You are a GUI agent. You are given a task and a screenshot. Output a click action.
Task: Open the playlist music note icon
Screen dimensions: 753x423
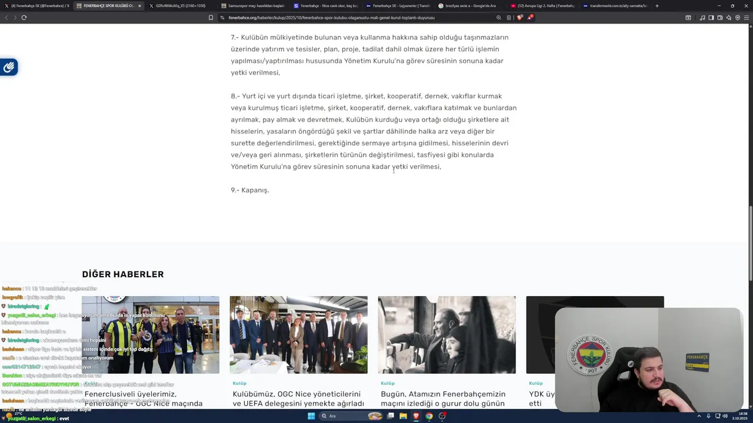pos(702,18)
